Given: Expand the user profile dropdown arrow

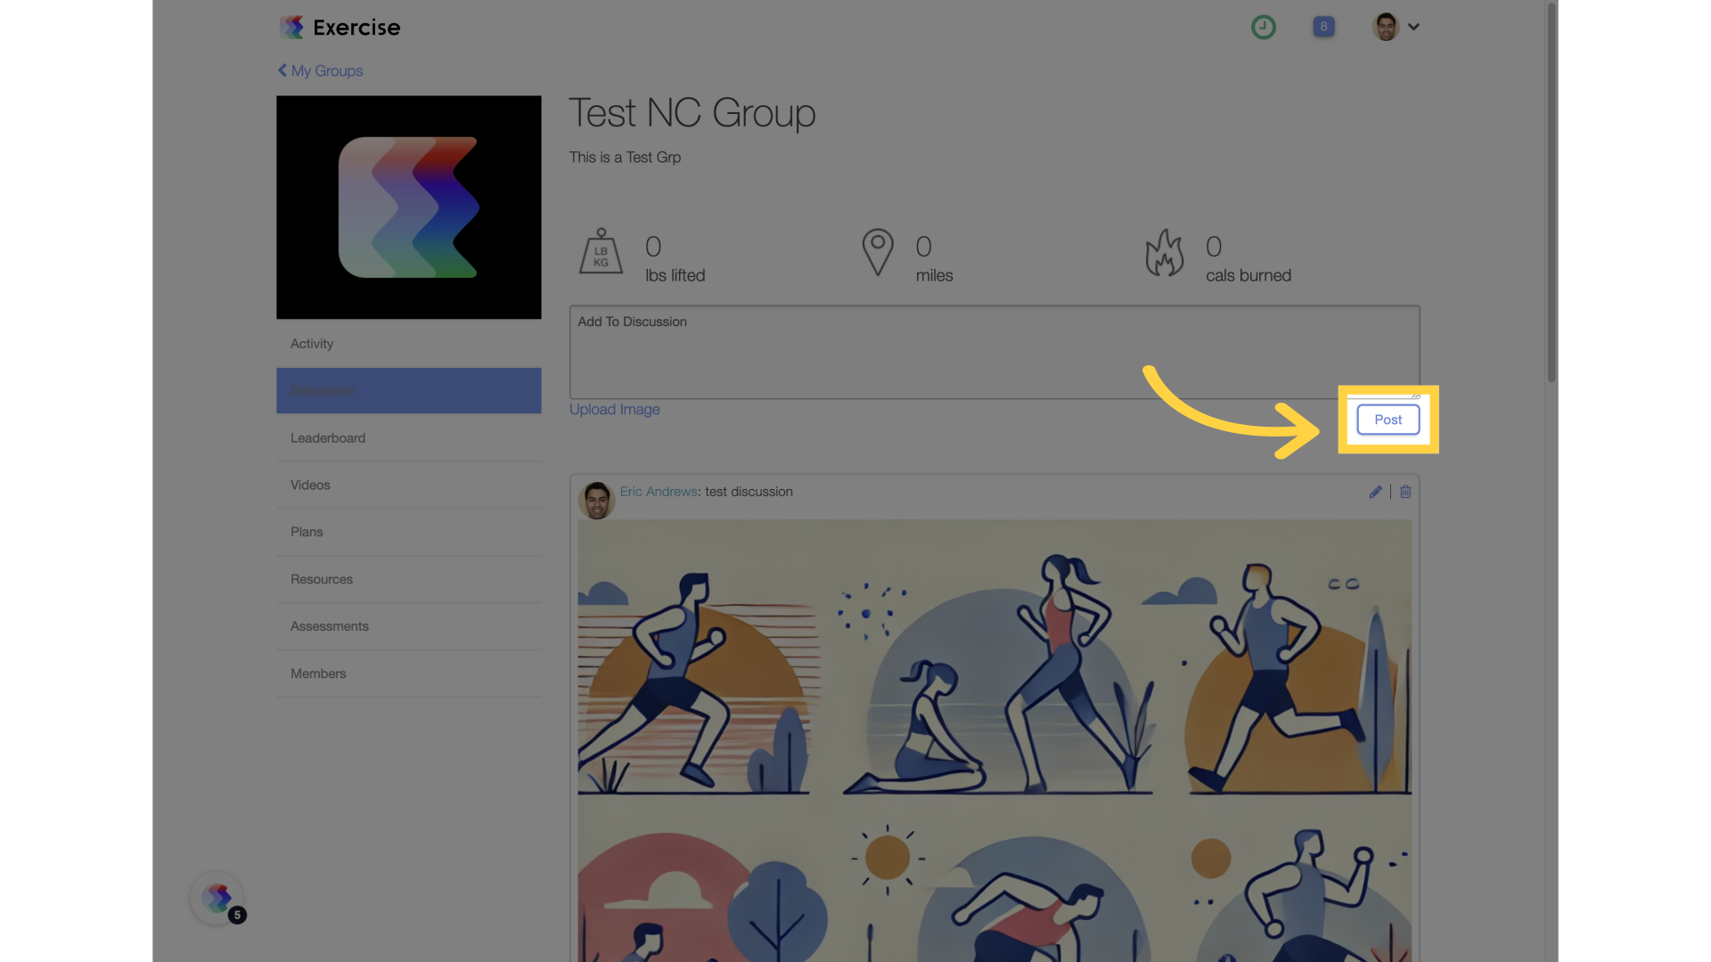Looking at the screenshot, I should pyautogui.click(x=1413, y=27).
